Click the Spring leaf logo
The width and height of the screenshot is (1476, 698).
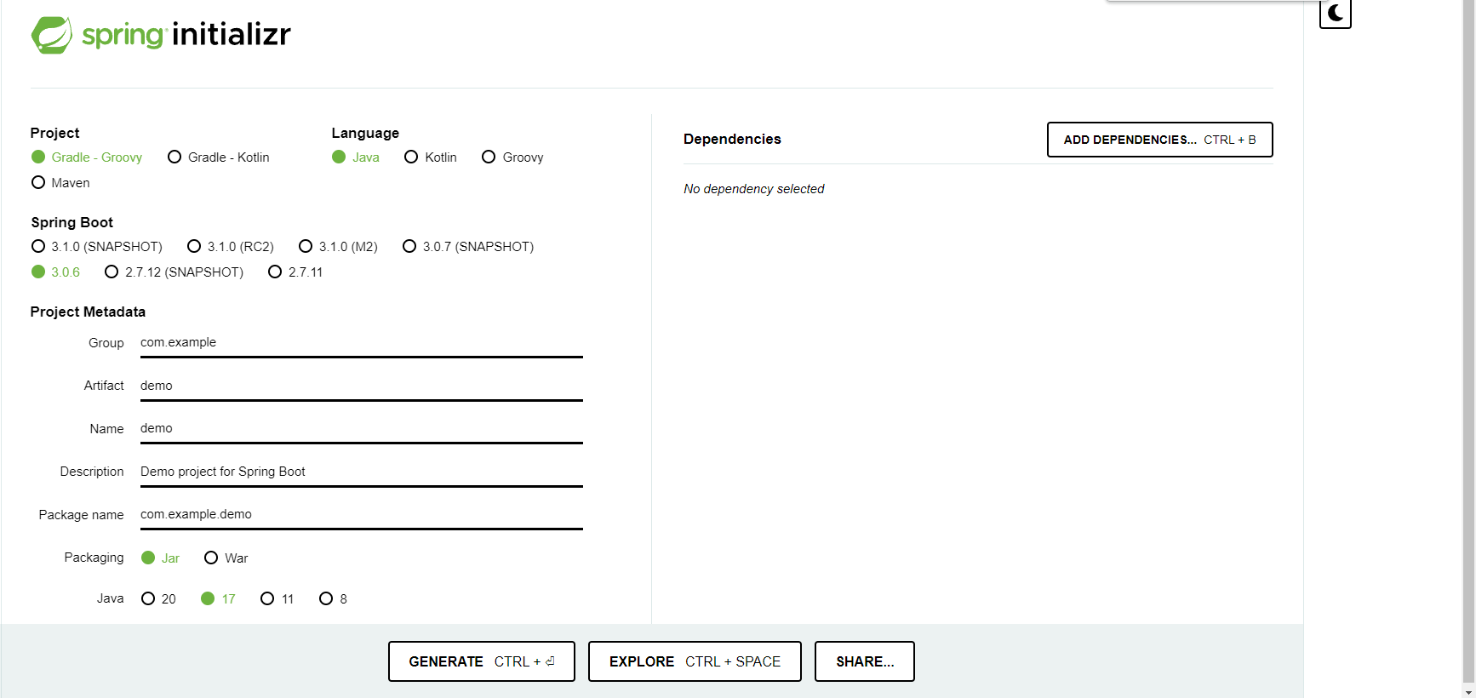[52, 35]
